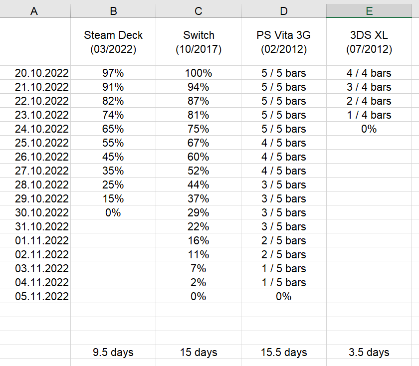Click the Switch 37% cell

[199, 198]
